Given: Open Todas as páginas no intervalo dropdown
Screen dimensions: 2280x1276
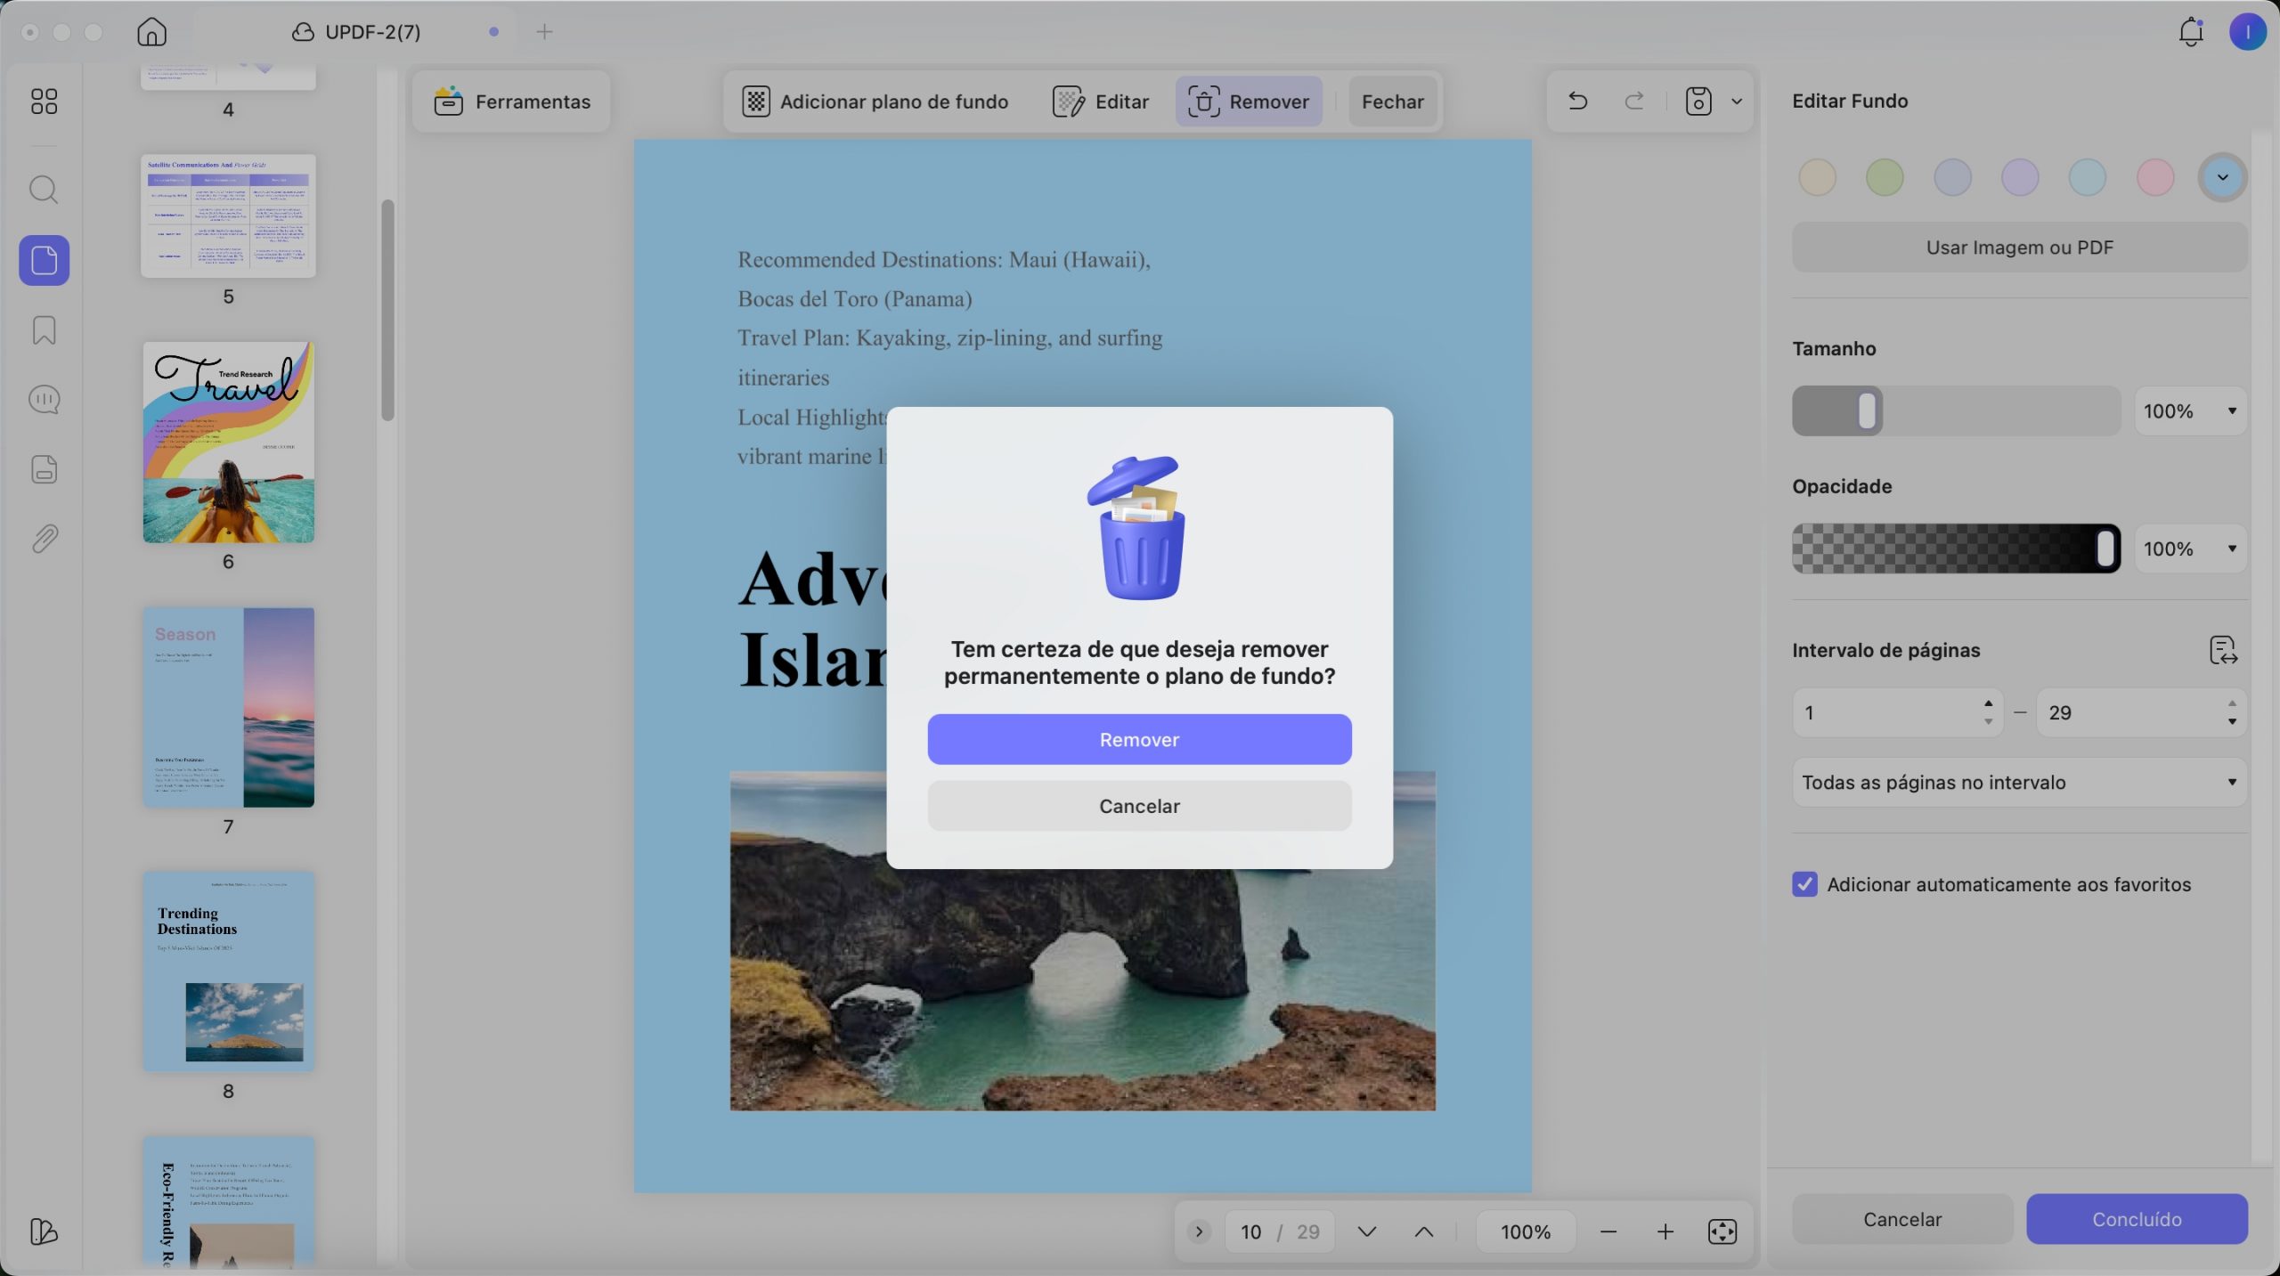Looking at the screenshot, I should tap(2019, 782).
